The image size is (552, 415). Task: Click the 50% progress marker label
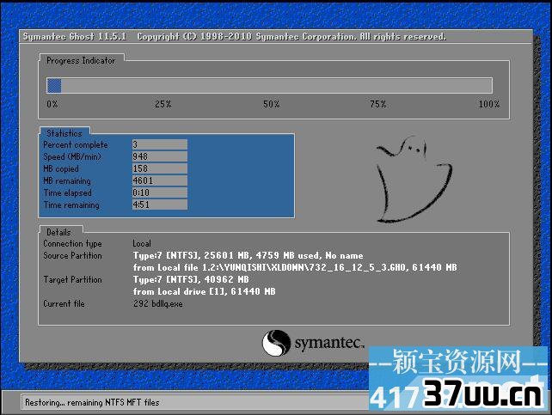click(272, 104)
